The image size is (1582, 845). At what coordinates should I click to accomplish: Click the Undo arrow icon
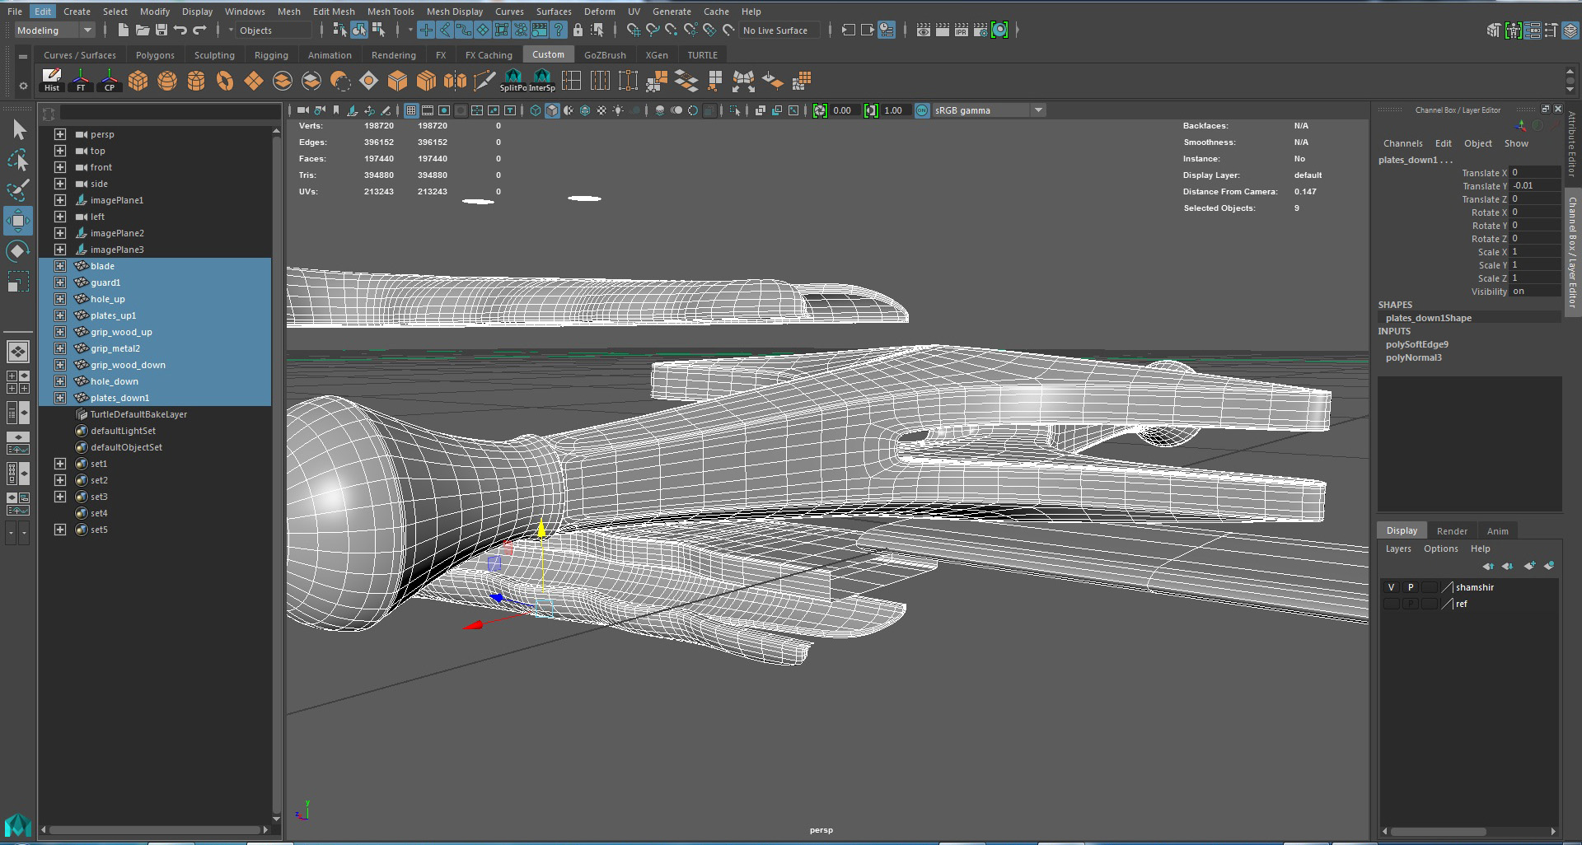tap(180, 30)
